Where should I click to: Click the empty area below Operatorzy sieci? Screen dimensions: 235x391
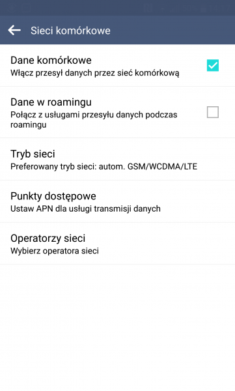pos(117,327)
